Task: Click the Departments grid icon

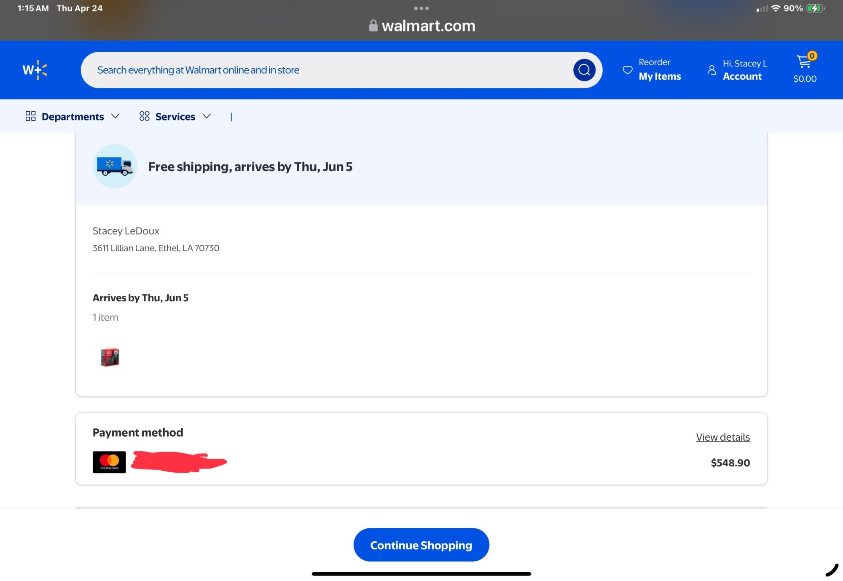Action: click(x=30, y=116)
